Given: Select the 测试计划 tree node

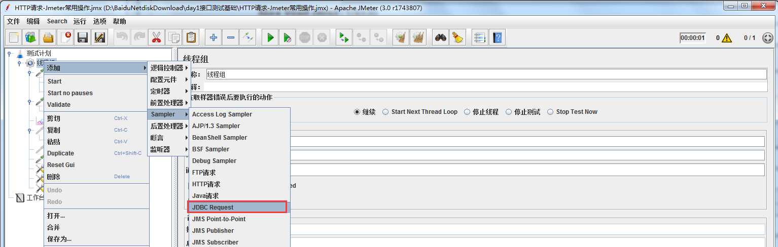Looking at the screenshot, I should (x=39, y=53).
